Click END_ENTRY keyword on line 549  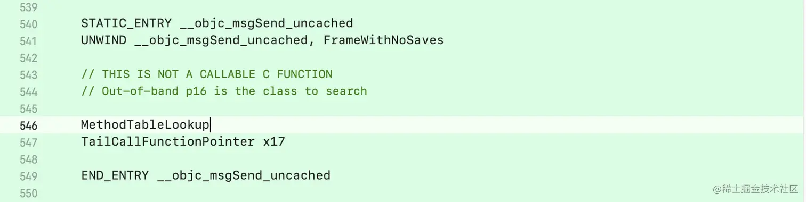pyautogui.click(x=115, y=175)
